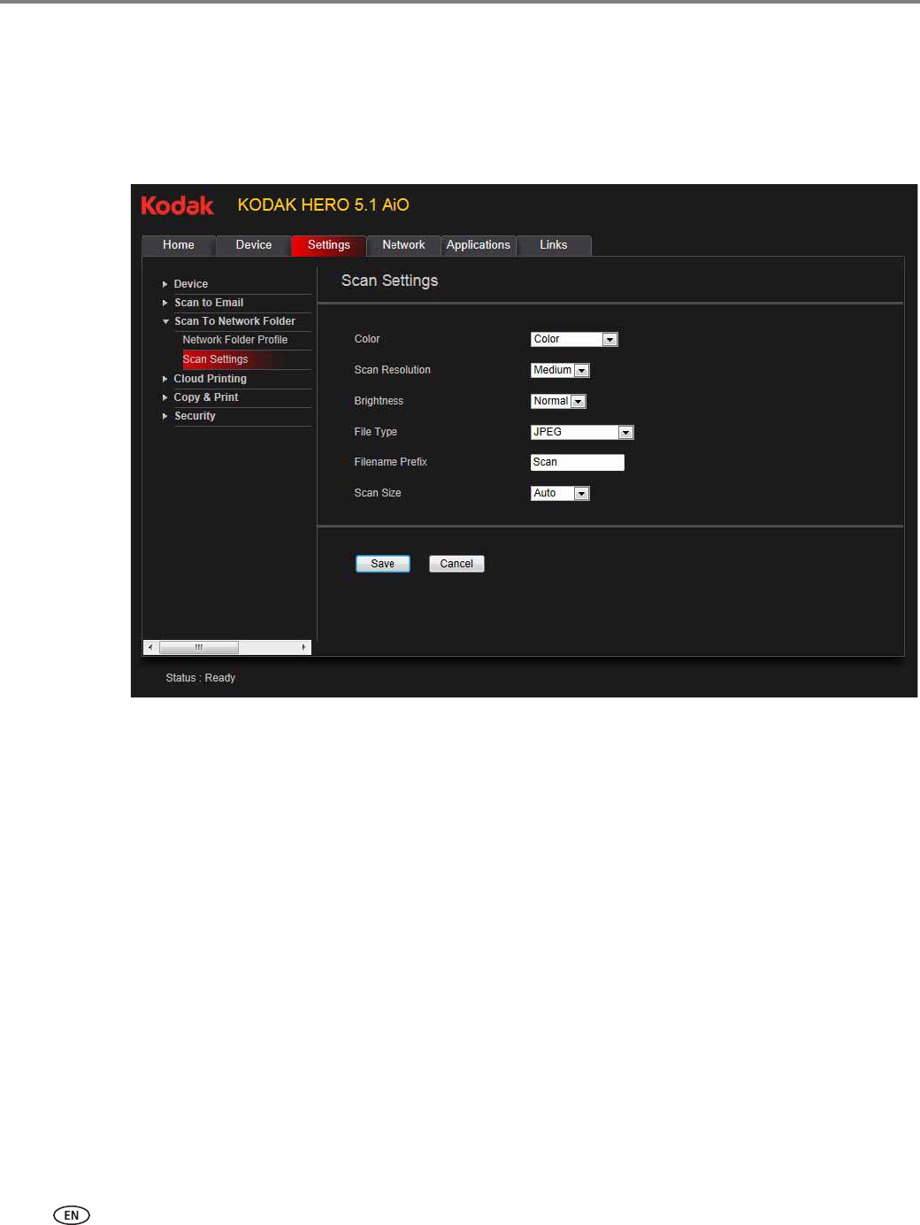Select the Settings tab
Image resolution: width=920 pixels, height=1225 pixels.
(329, 245)
